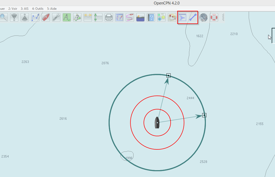Show currents with horizontal yellow arrows icon
This screenshot has height=177, width=275.
[88, 18]
